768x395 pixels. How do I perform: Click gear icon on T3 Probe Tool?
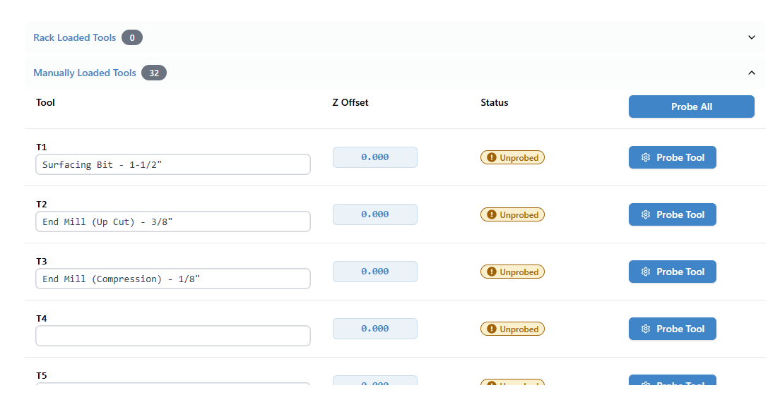(x=645, y=272)
